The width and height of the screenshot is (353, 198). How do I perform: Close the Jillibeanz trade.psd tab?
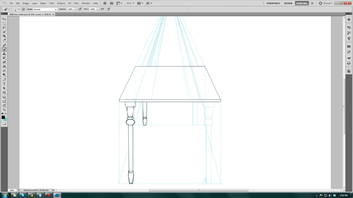click(x=53, y=14)
